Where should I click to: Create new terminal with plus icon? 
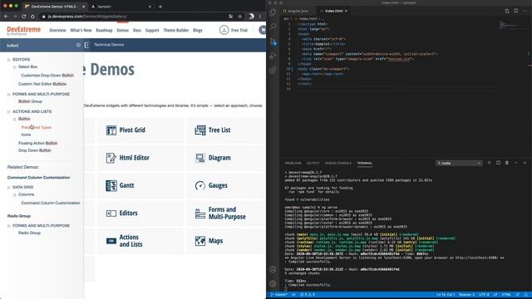coord(489,163)
